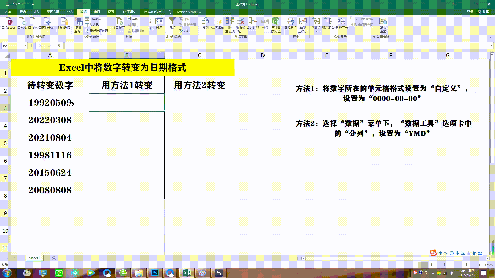Image resolution: width=495 pixels, height=278 pixels.
Task: Toggle the Filter (筛选) funnel
Action: (x=172, y=23)
